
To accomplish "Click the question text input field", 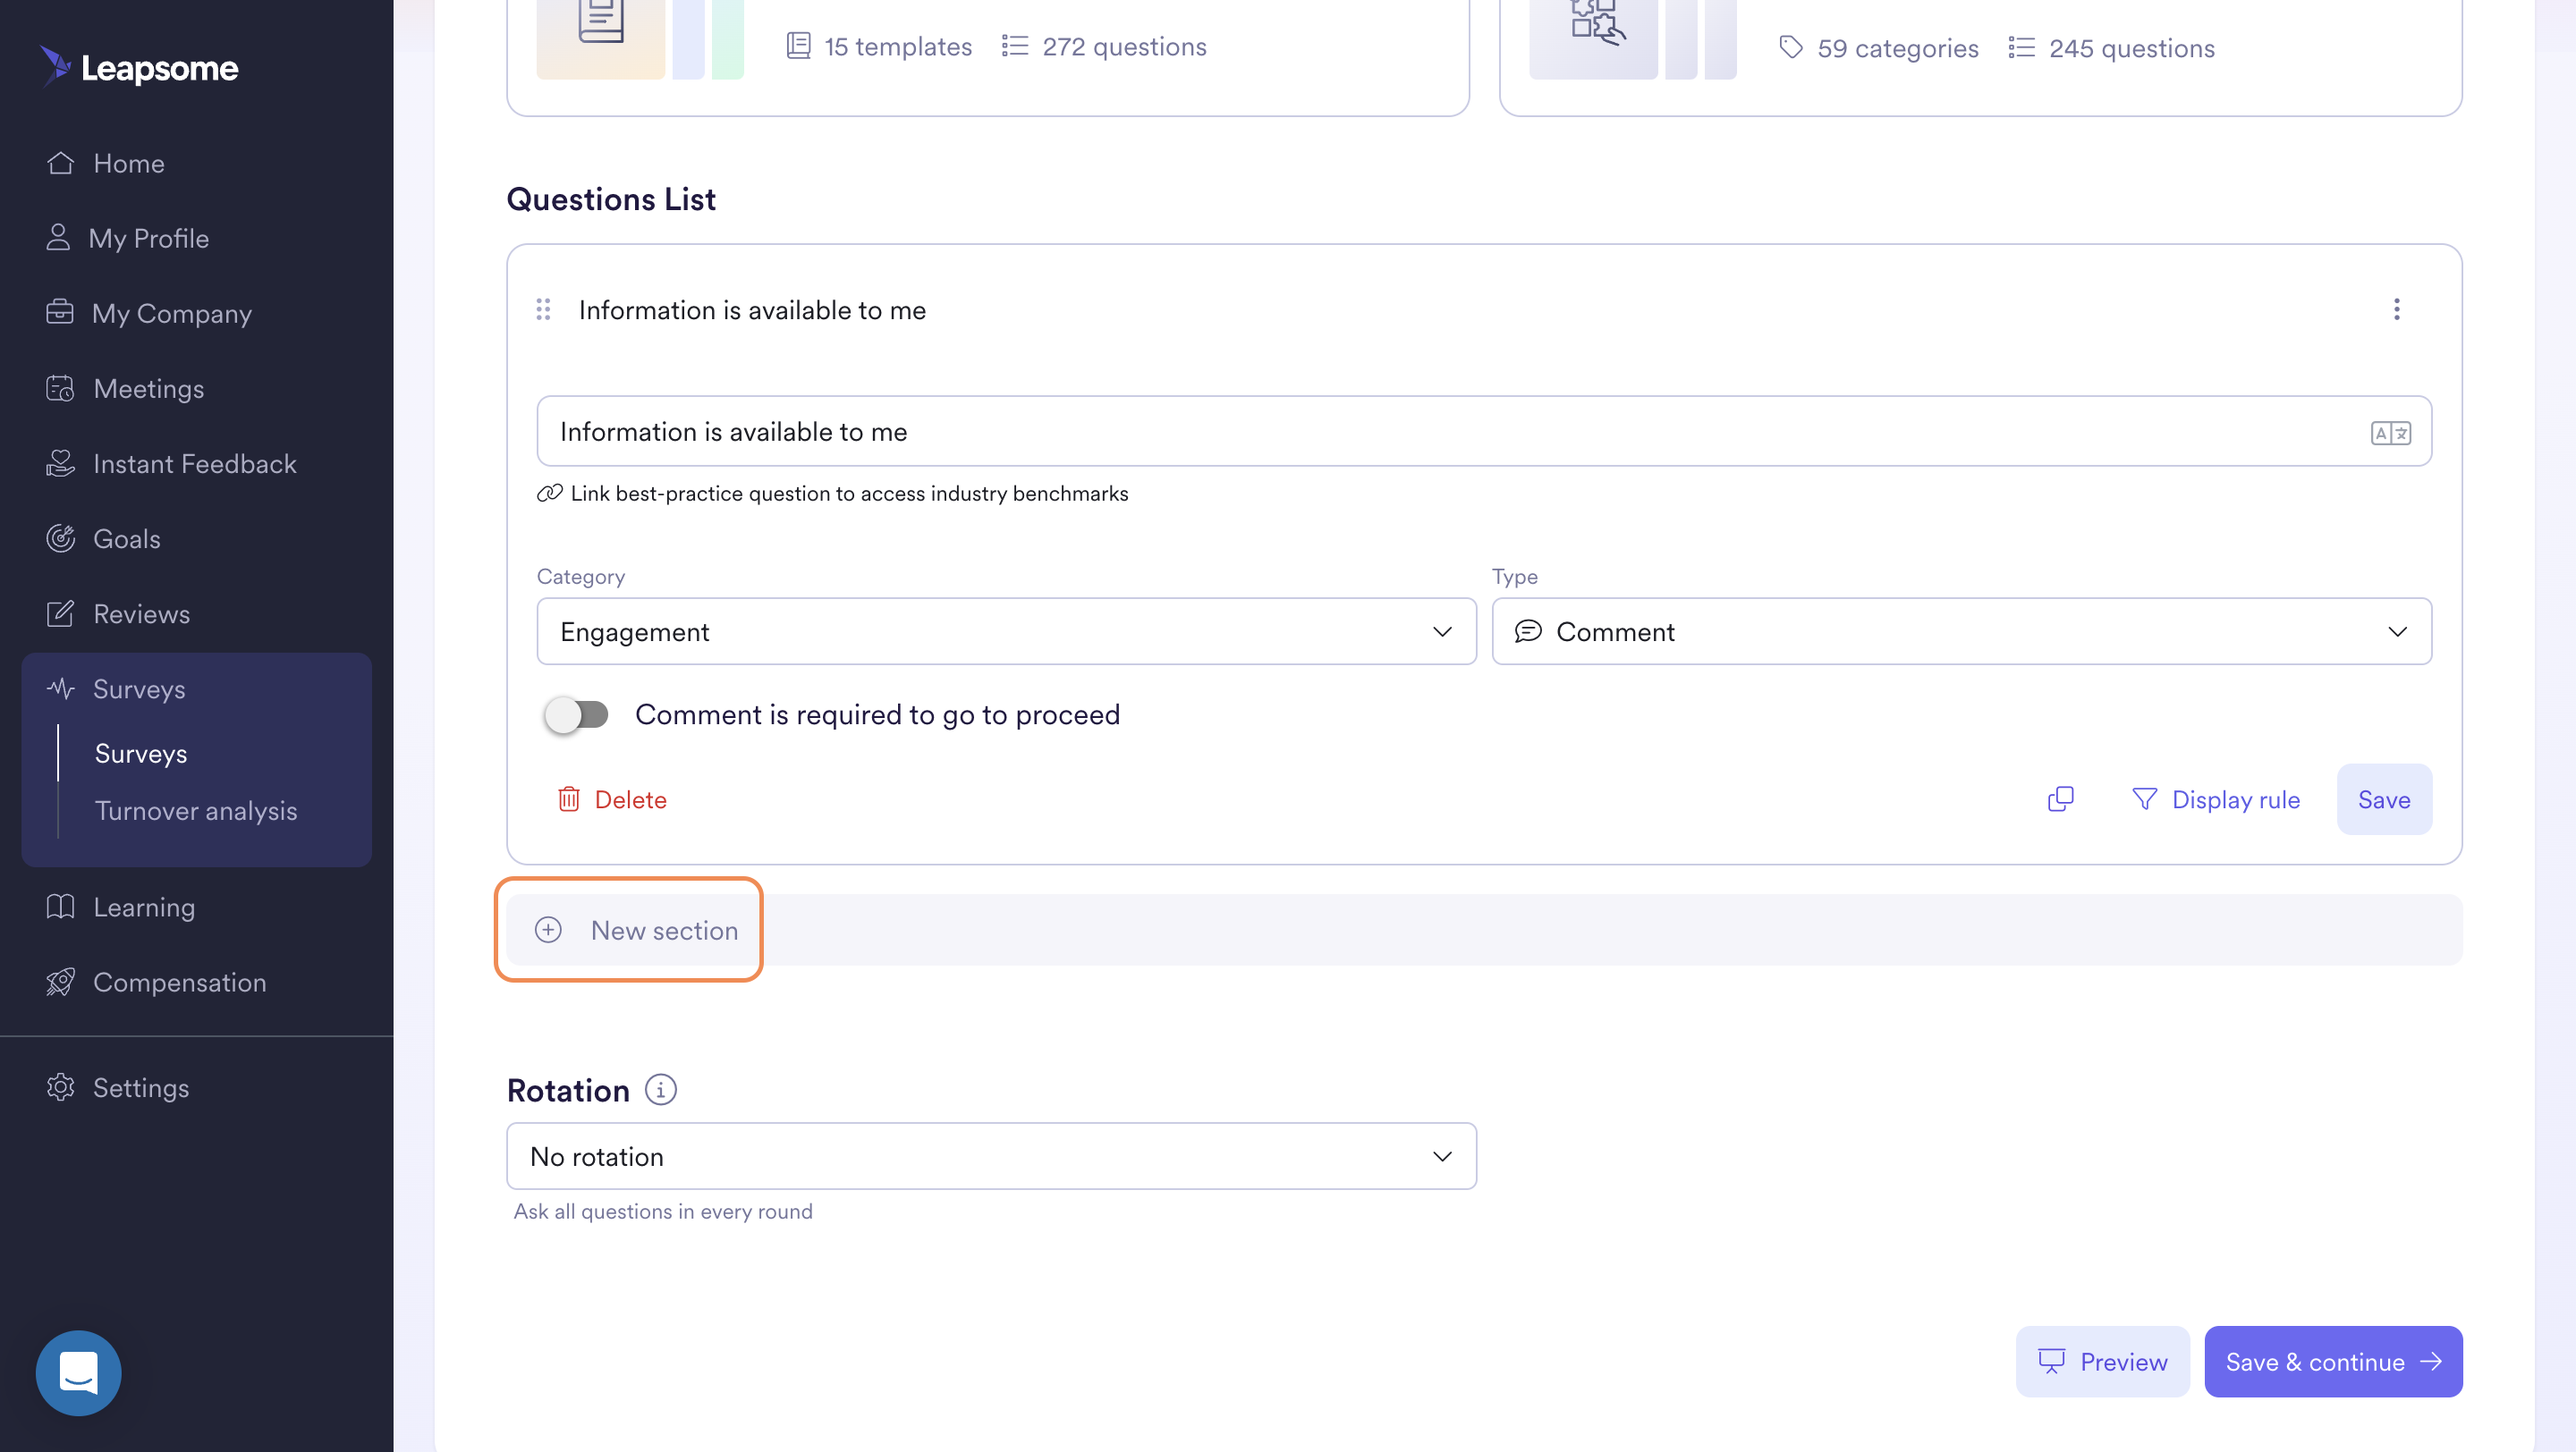I will [x=1484, y=431].
